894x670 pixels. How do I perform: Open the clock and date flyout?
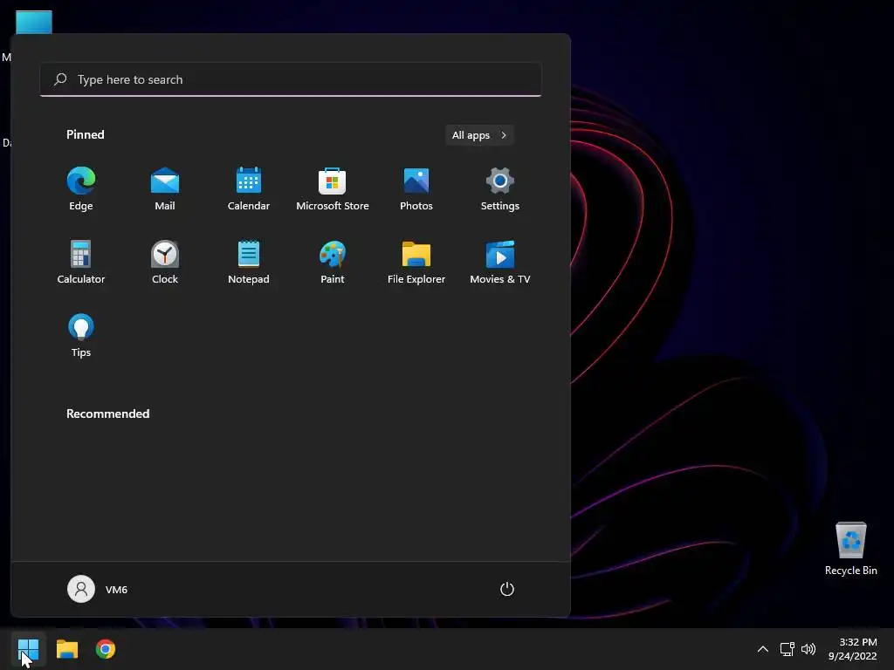coord(852,649)
